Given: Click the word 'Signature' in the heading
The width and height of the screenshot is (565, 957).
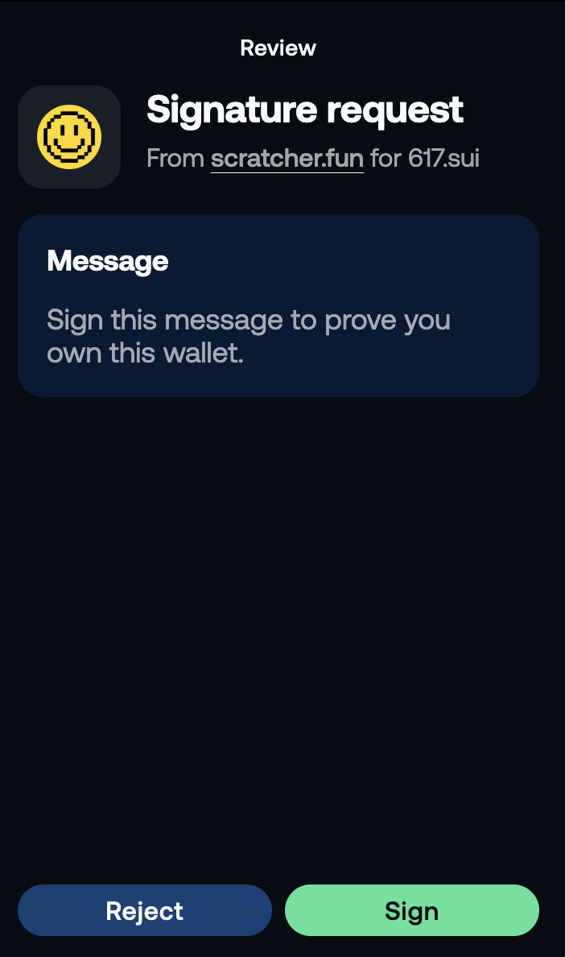Looking at the screenshot, I should [x=232, y=110].
